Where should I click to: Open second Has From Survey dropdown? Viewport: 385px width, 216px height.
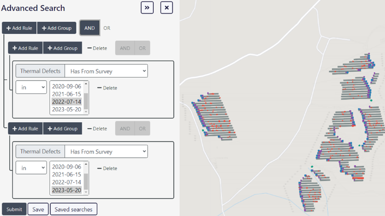pyautogui.click(x=106, y=151)
